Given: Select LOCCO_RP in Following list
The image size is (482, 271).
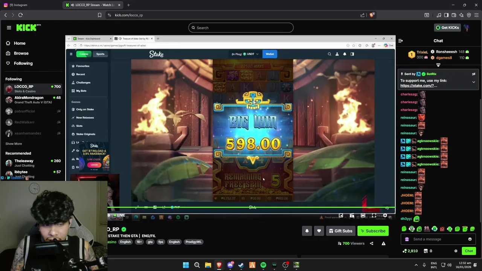Looking at the screenshot, I should coord(33,89).
